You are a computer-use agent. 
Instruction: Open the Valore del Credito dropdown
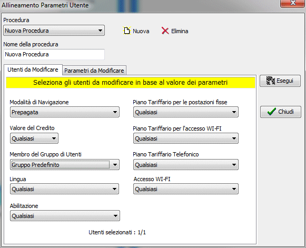click(x=34, y=138)
